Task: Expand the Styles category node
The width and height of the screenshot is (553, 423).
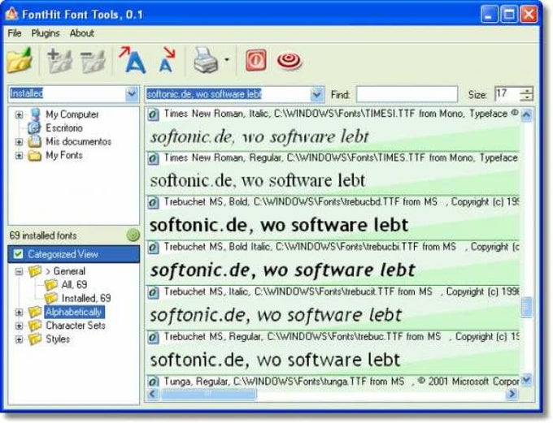Action: click(19, 339)
